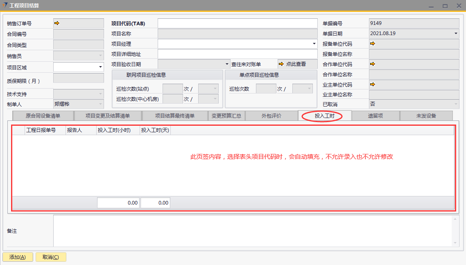The width and height of the screenshot is (466, 265).
Task: Expand the 项目验收日期 date picker
Action: [x=228, y=64]
